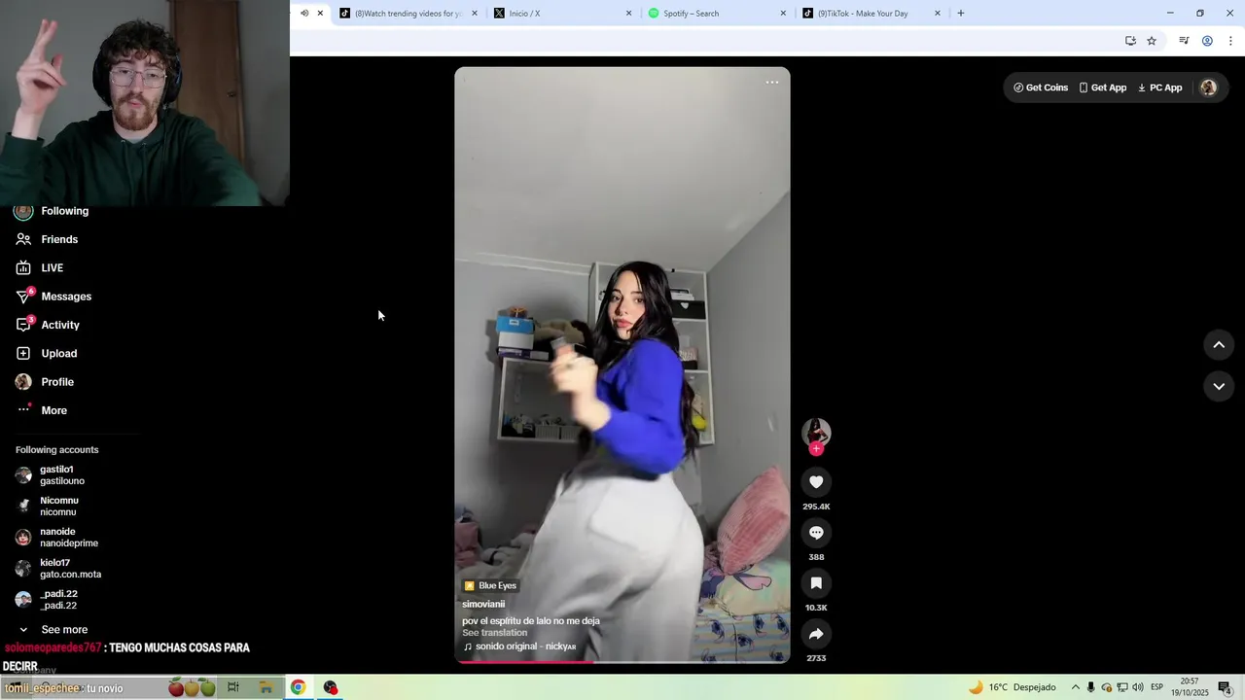Click the Get App button
The height and width of the screenshot is (700, 1245).
tap(1103, 87)
